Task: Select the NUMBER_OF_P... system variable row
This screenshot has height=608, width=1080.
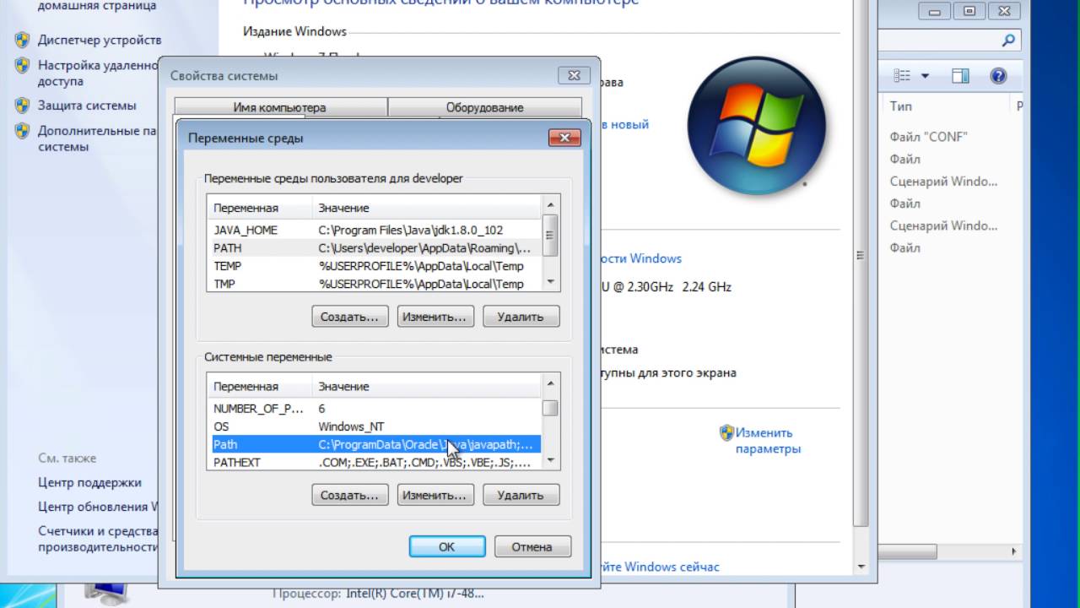Action: (x=375, y=409)
